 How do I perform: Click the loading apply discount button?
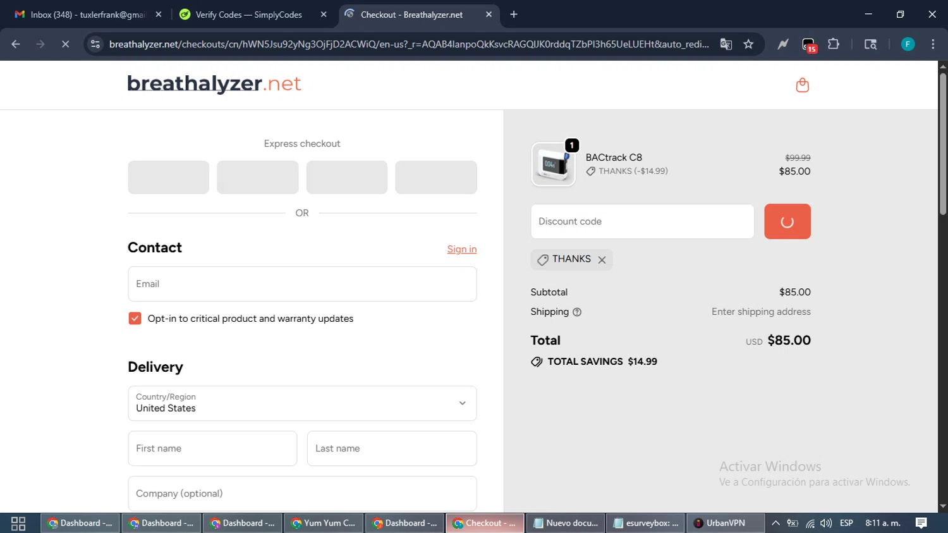tap(787, 221)
